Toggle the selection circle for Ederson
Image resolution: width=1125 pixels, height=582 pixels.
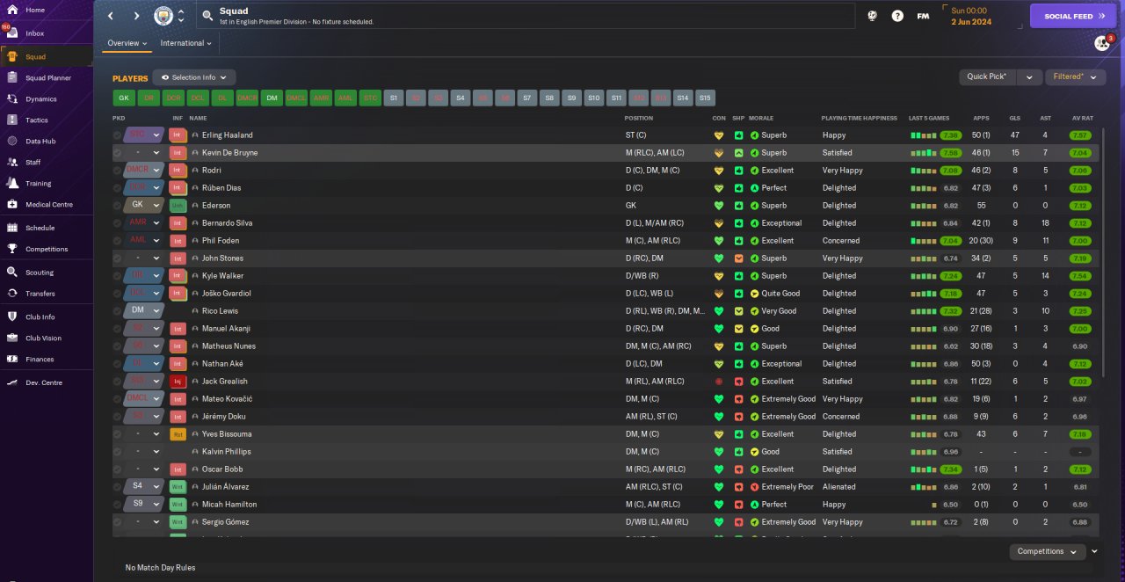pyautogui.click(x=118, y=206)
